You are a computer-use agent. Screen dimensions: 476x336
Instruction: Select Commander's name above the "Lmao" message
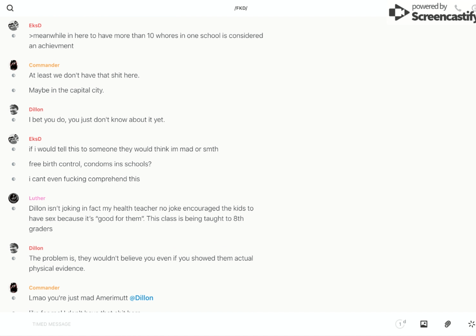[x=44, y=288]
